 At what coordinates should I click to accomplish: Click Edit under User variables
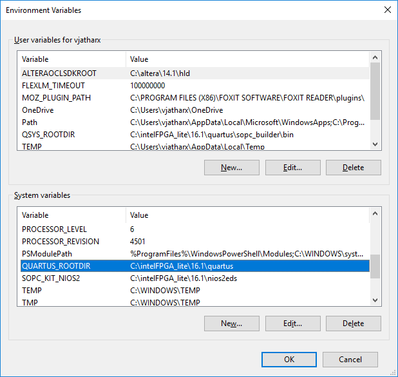(292, 168)
